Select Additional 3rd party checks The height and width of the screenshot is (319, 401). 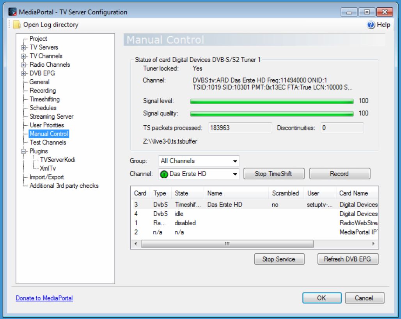64,186
